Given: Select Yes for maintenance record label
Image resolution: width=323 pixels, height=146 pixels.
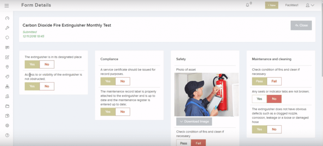Looking at the screenshot, I should pos(108,112).
